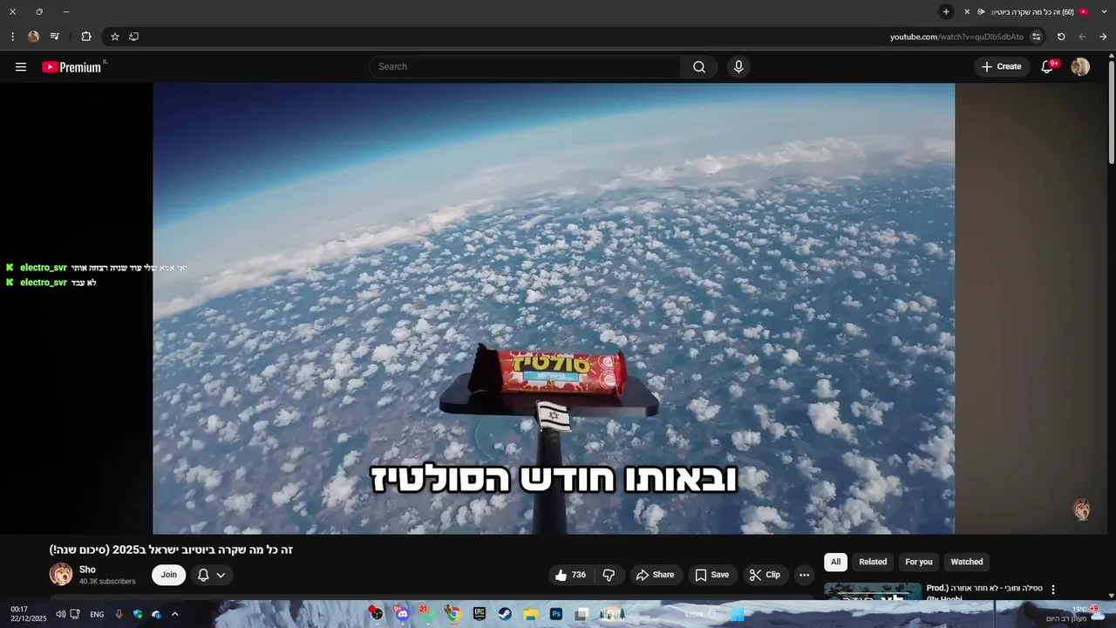Open the volume control in system tray
The height and width of the screenshot is (628, 1116).
click(x=61, y=614)
